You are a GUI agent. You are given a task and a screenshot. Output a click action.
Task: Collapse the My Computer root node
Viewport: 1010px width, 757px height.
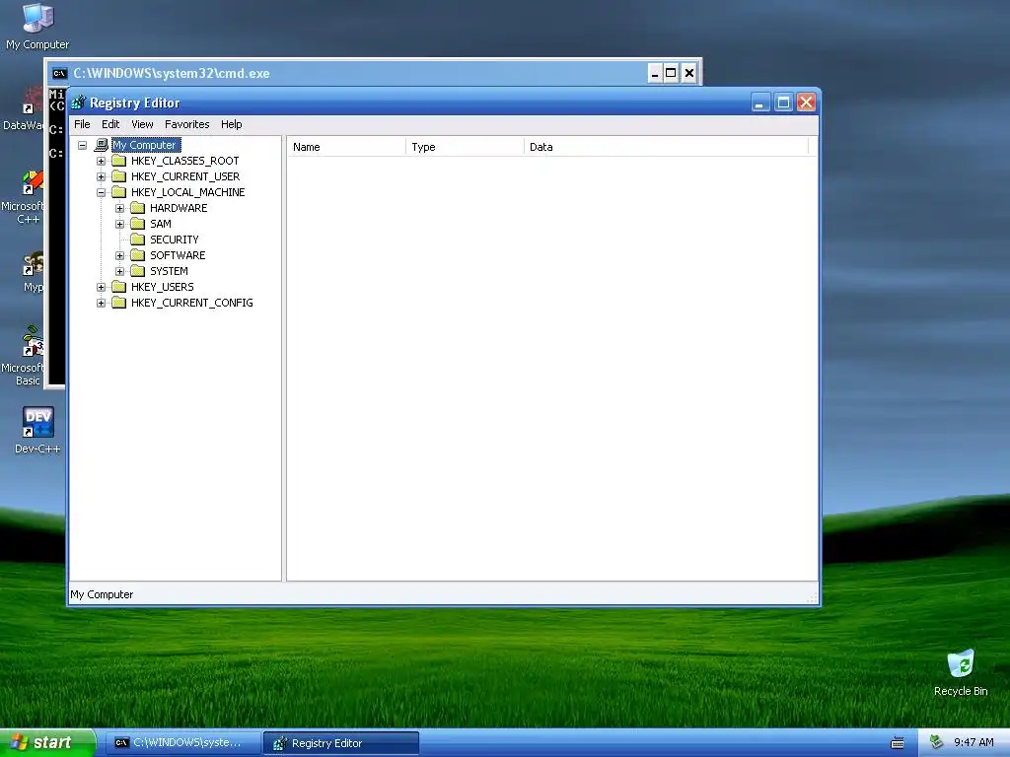click(83, 146)
